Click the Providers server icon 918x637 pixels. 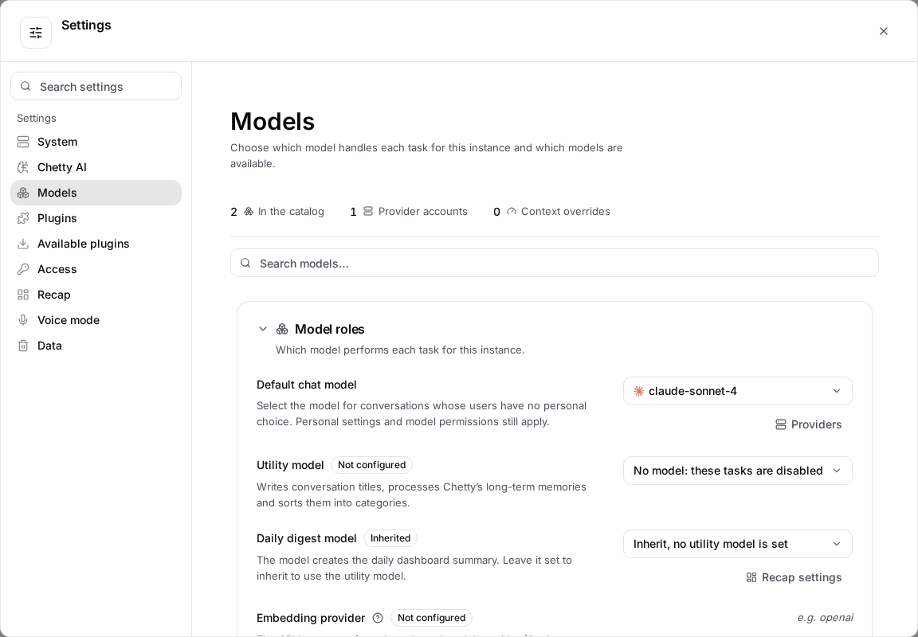tap(780, 424)
